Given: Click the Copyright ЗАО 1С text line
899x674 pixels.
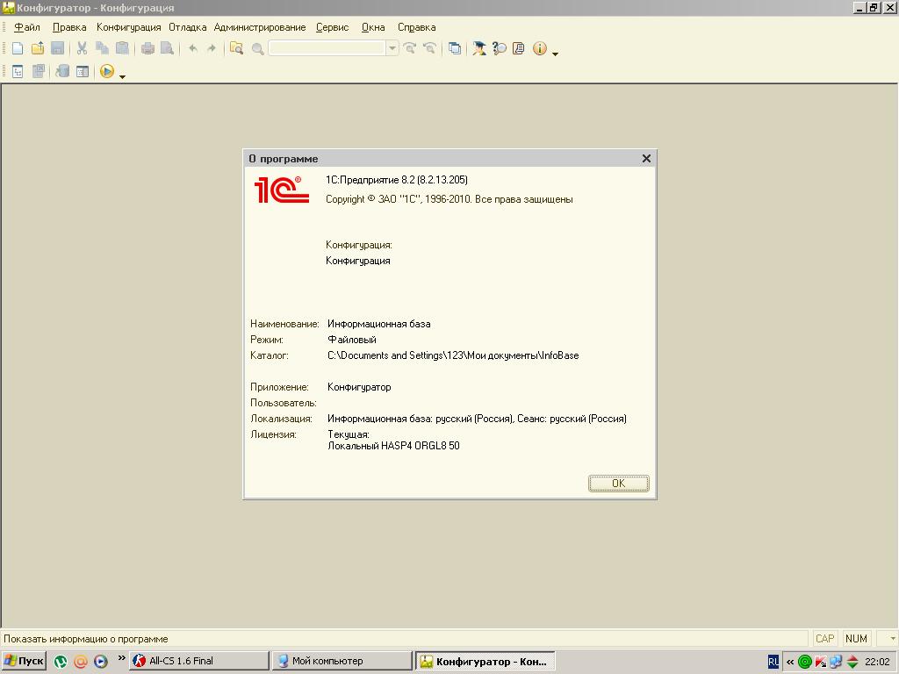Looking at the screenshot, I should [x=449, y=199].
